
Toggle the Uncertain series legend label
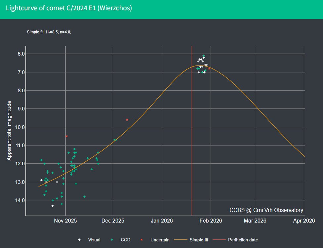pyautogui.click(x=160, y=240)
